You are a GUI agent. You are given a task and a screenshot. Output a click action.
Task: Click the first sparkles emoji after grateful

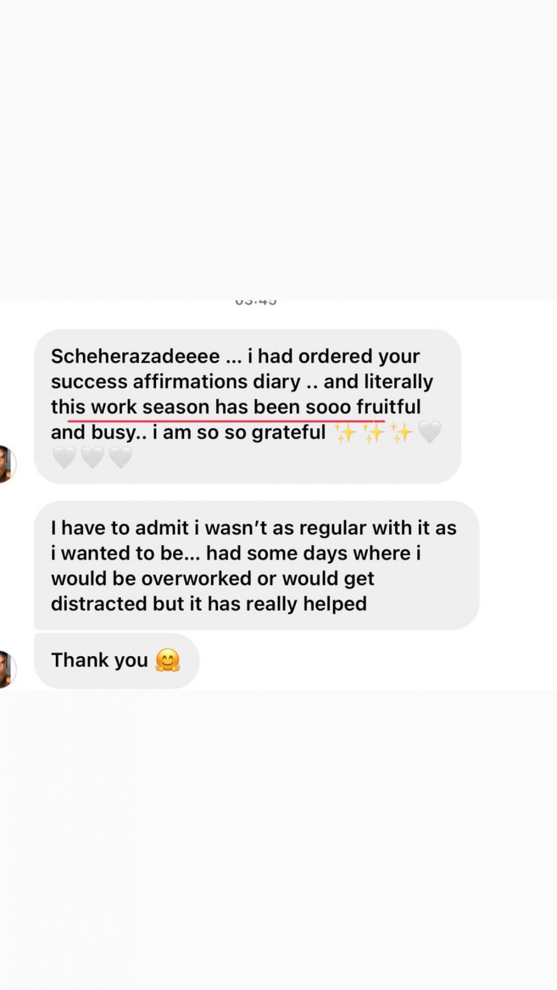point(345,433)
